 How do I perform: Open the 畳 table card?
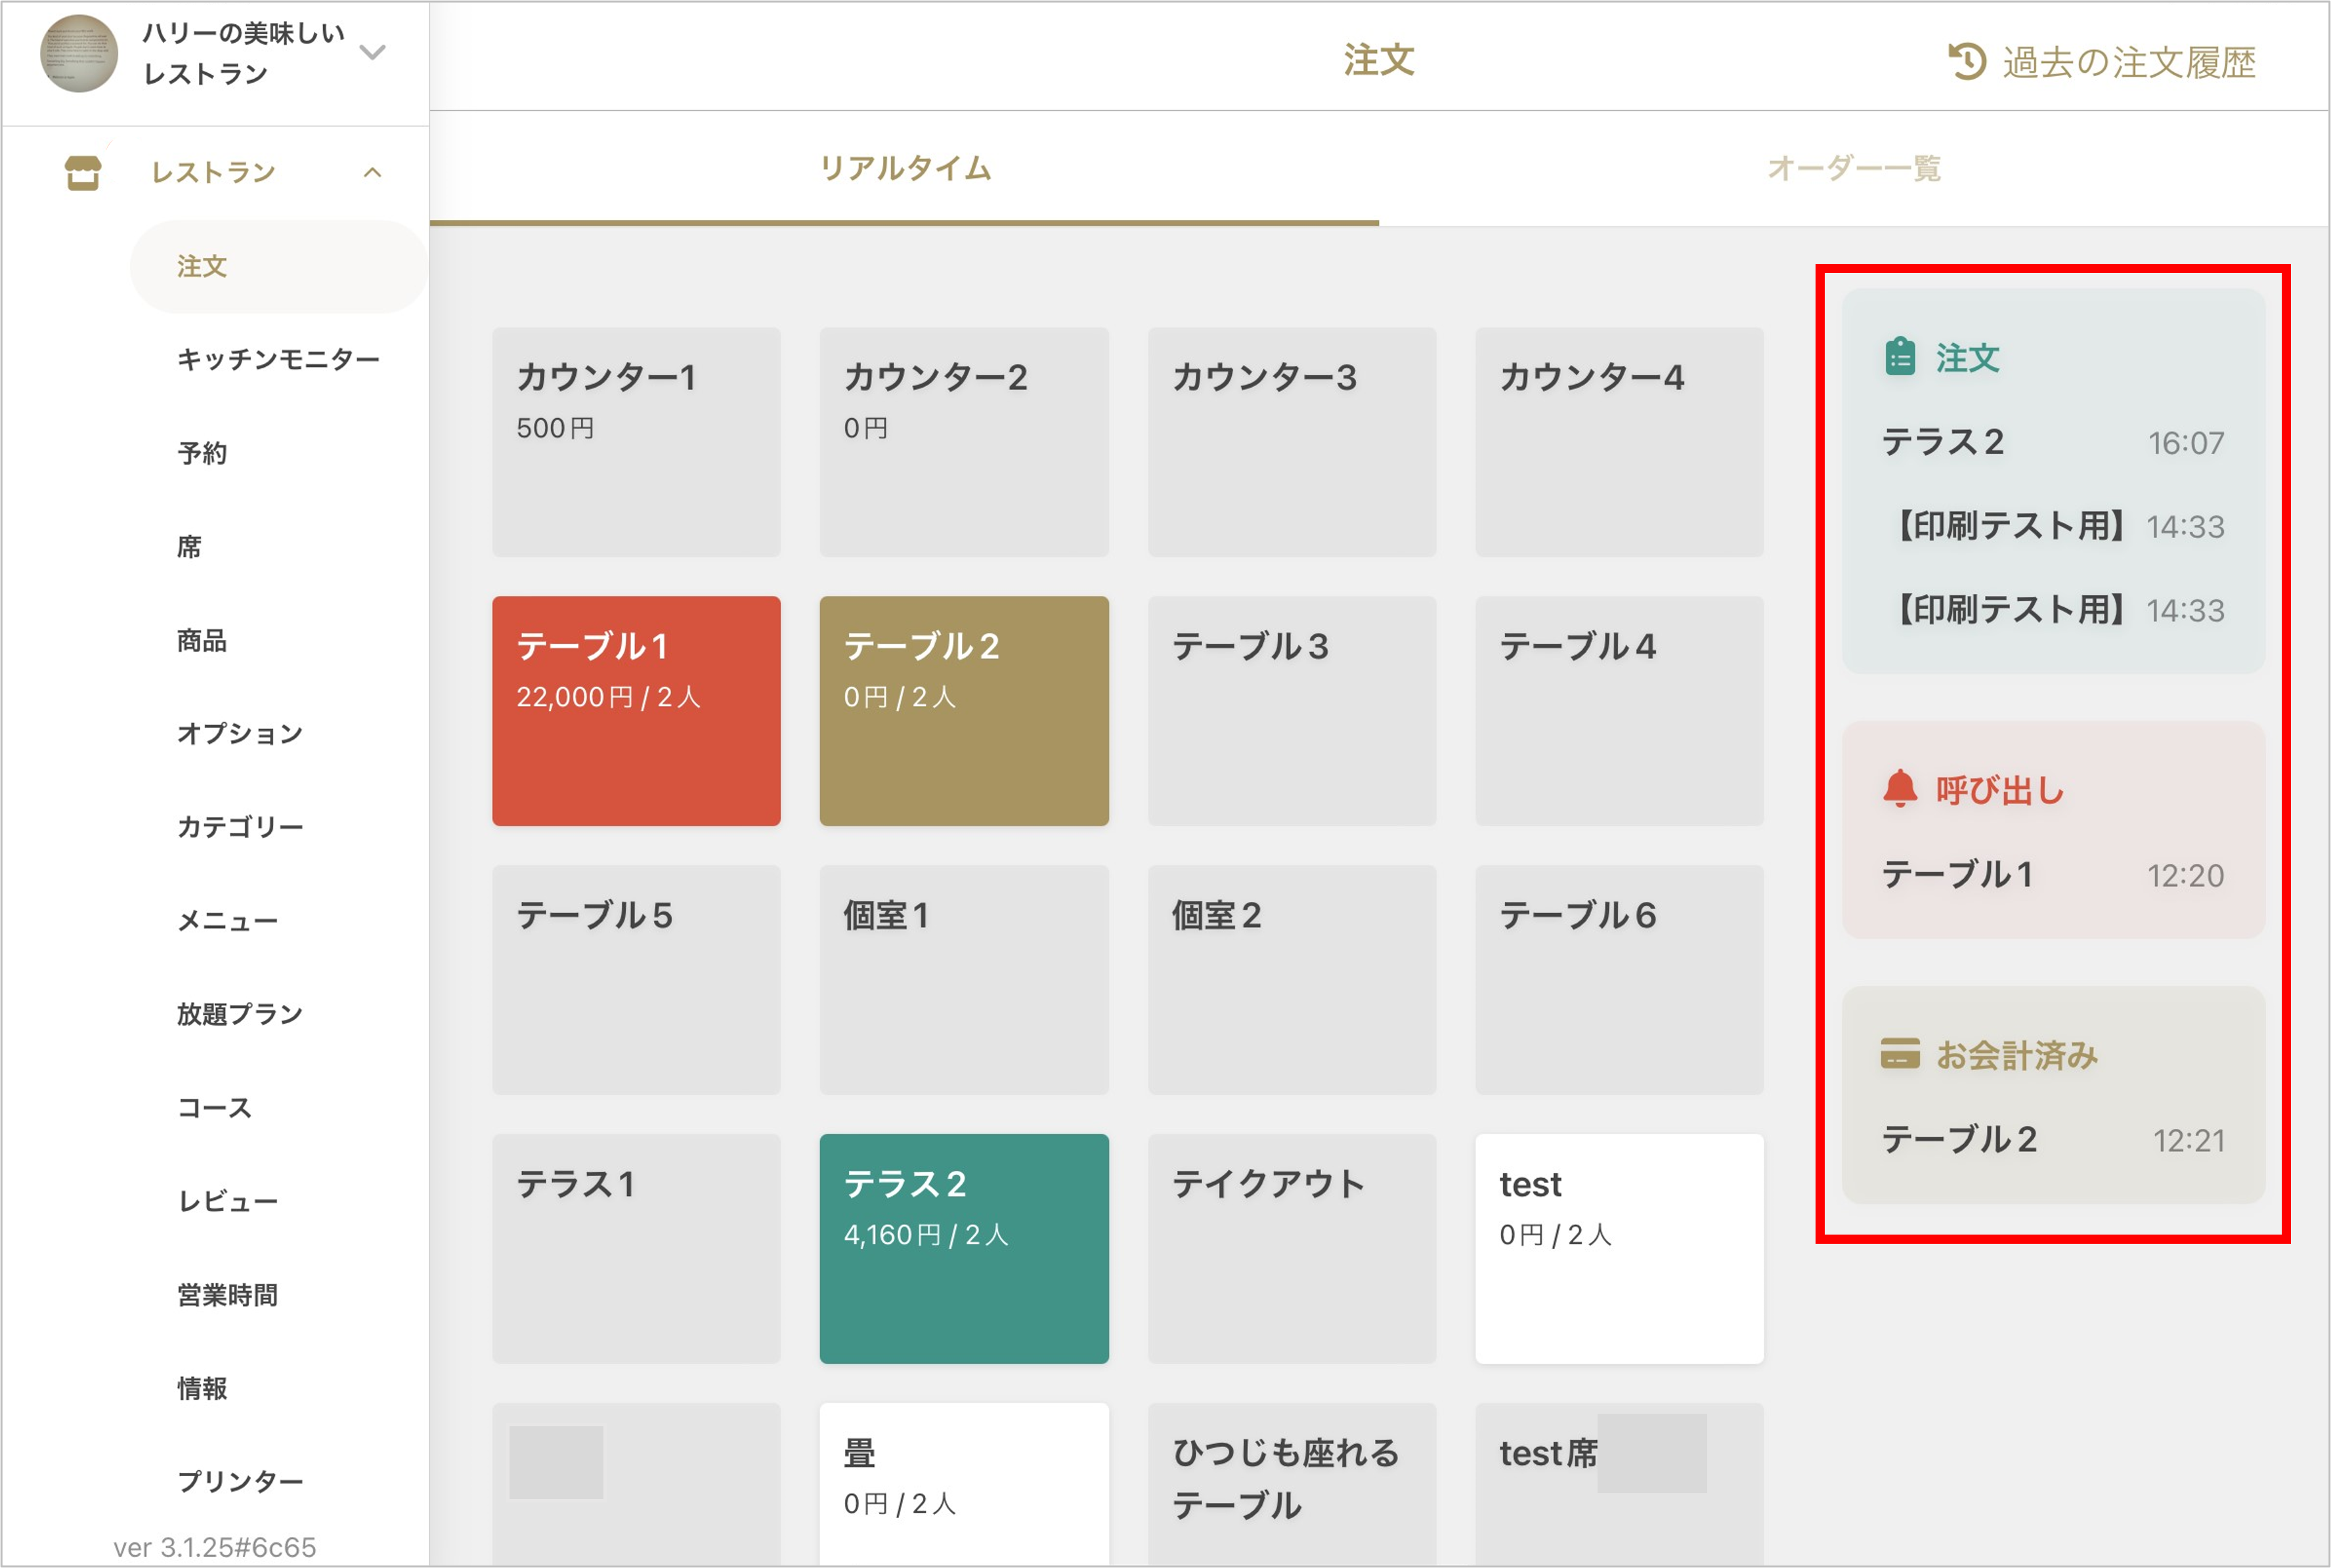coord(965,1484)
